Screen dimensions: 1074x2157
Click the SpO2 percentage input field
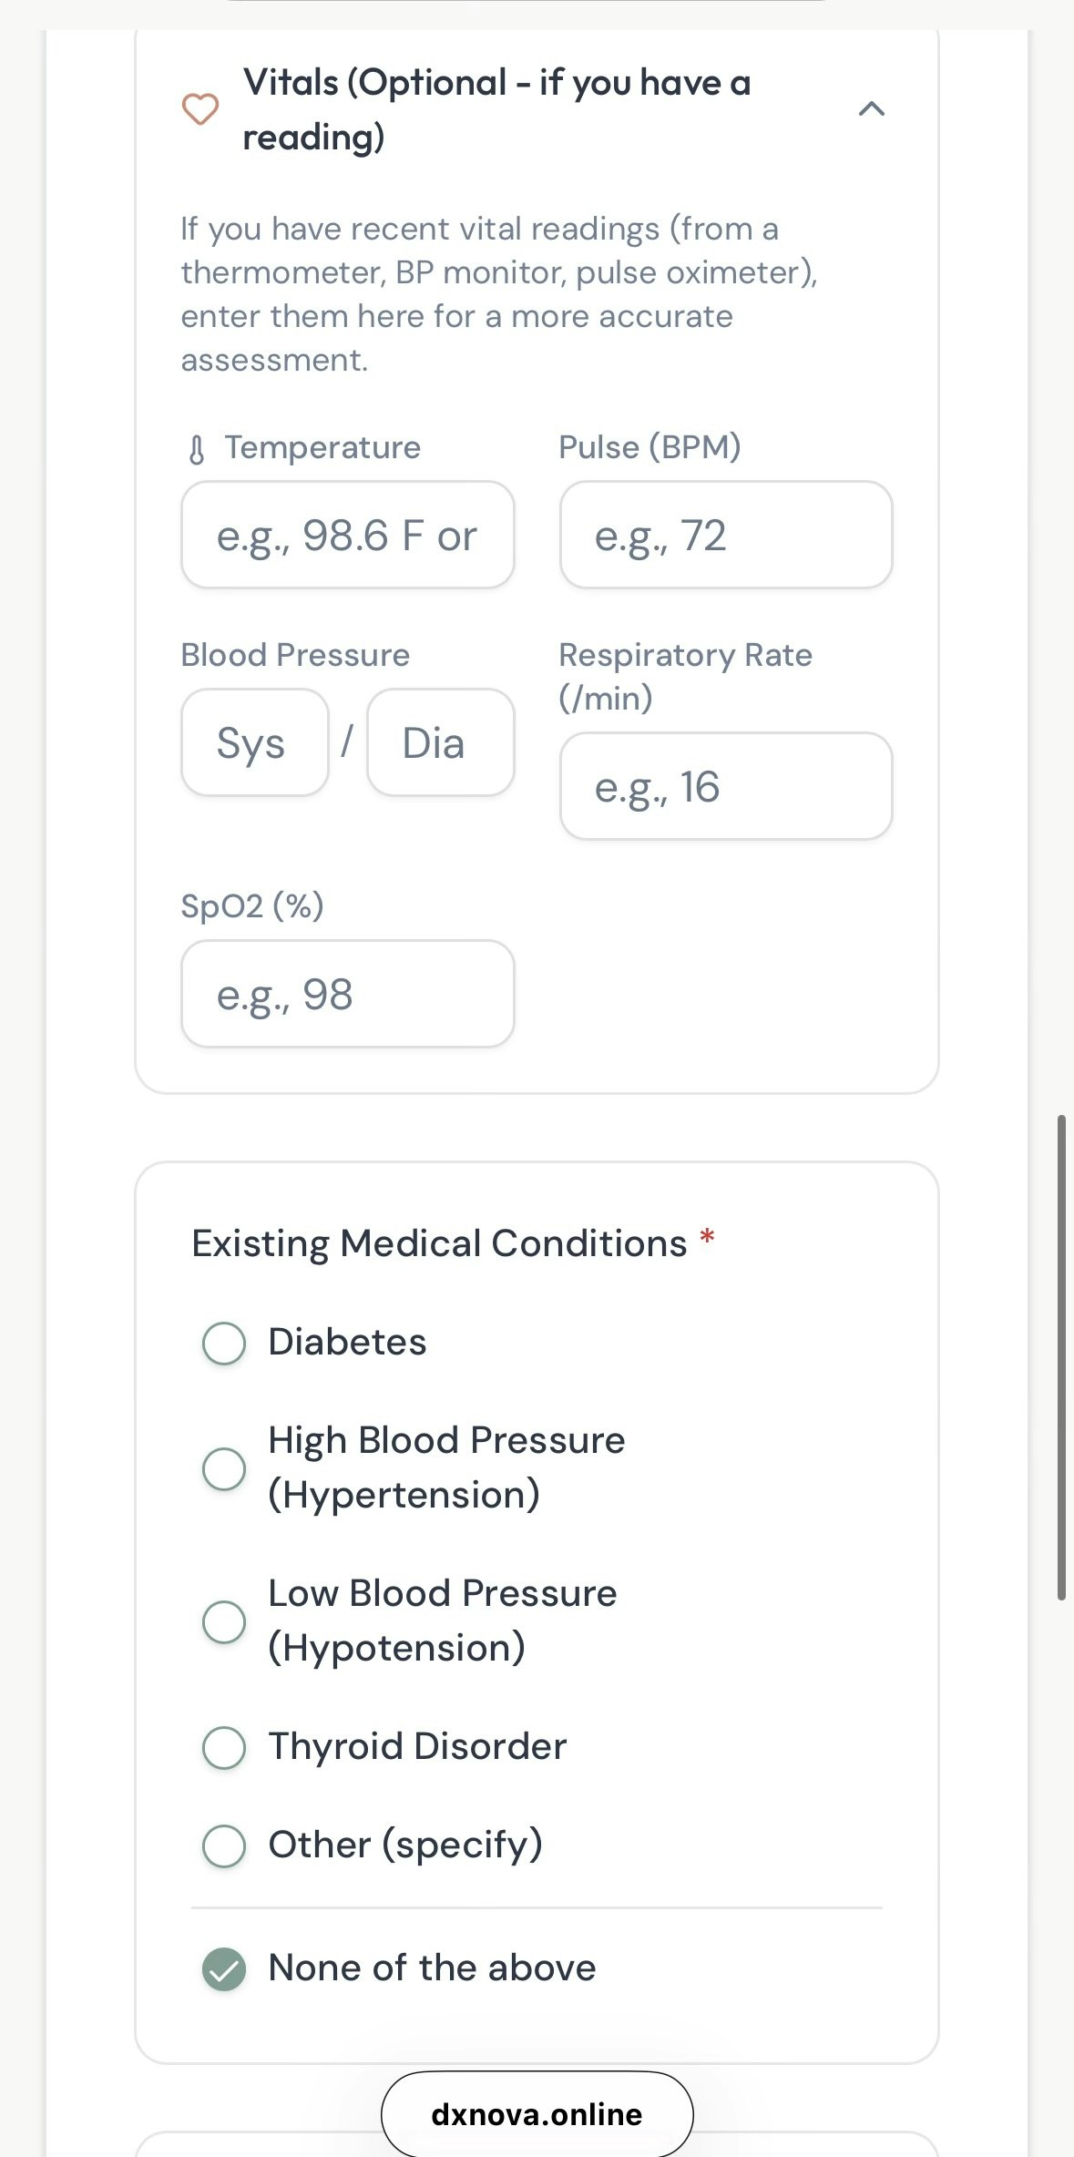(347, 994)
